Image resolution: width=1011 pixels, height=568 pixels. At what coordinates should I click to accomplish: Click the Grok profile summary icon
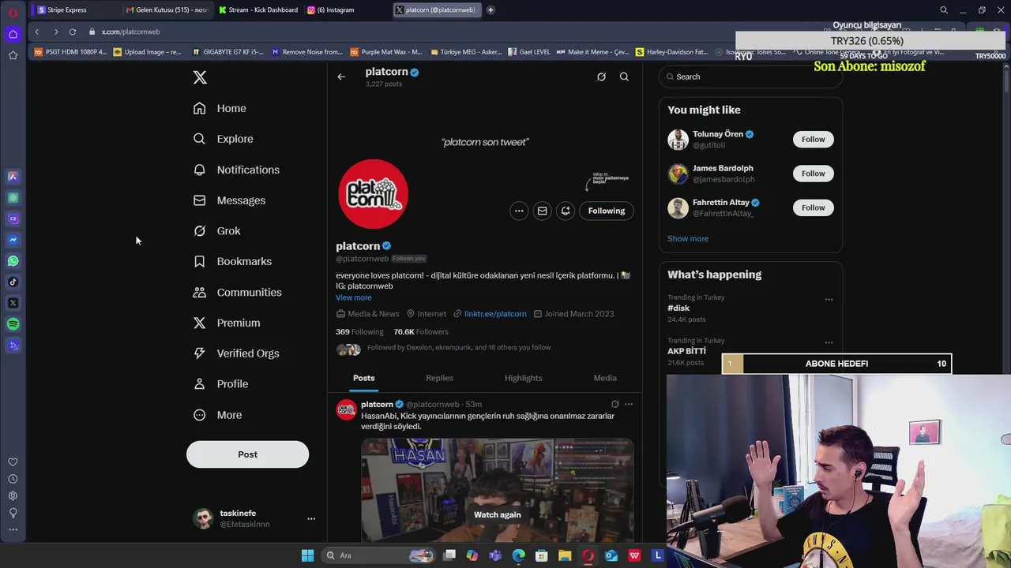point(601,77)
